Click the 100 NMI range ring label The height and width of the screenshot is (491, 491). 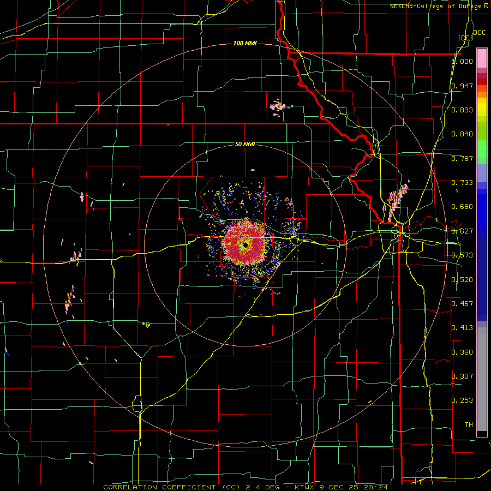[245, 43]
